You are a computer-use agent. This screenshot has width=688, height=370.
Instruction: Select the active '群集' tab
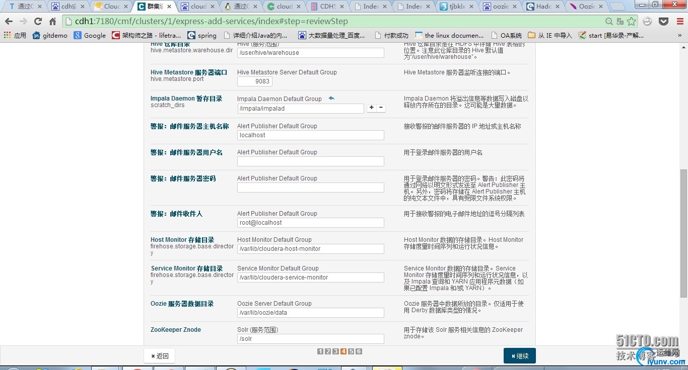155,7
